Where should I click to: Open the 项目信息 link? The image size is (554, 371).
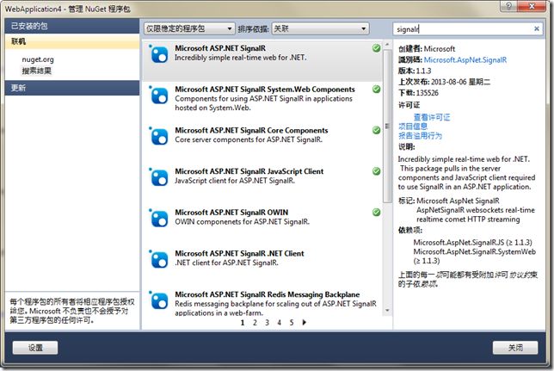point(413,127)
